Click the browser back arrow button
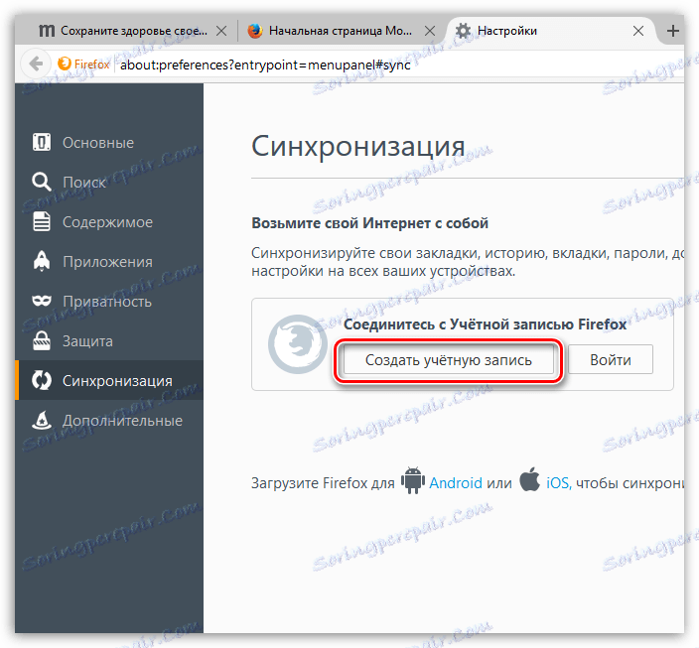Screen dimensions: 699x648 tap(36, 65)
